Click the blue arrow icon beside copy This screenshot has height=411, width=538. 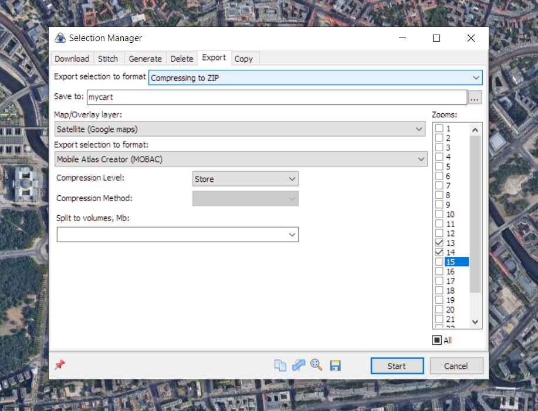[x=299, y=365]
